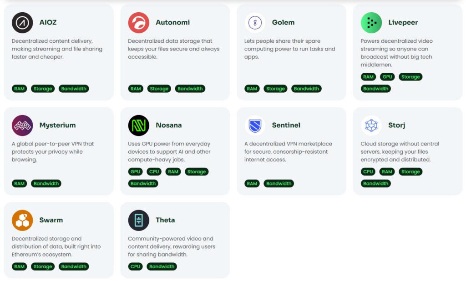Click the Nosana logo icon
The width and height of the screenshot is (466, 281).
(139, 125)
